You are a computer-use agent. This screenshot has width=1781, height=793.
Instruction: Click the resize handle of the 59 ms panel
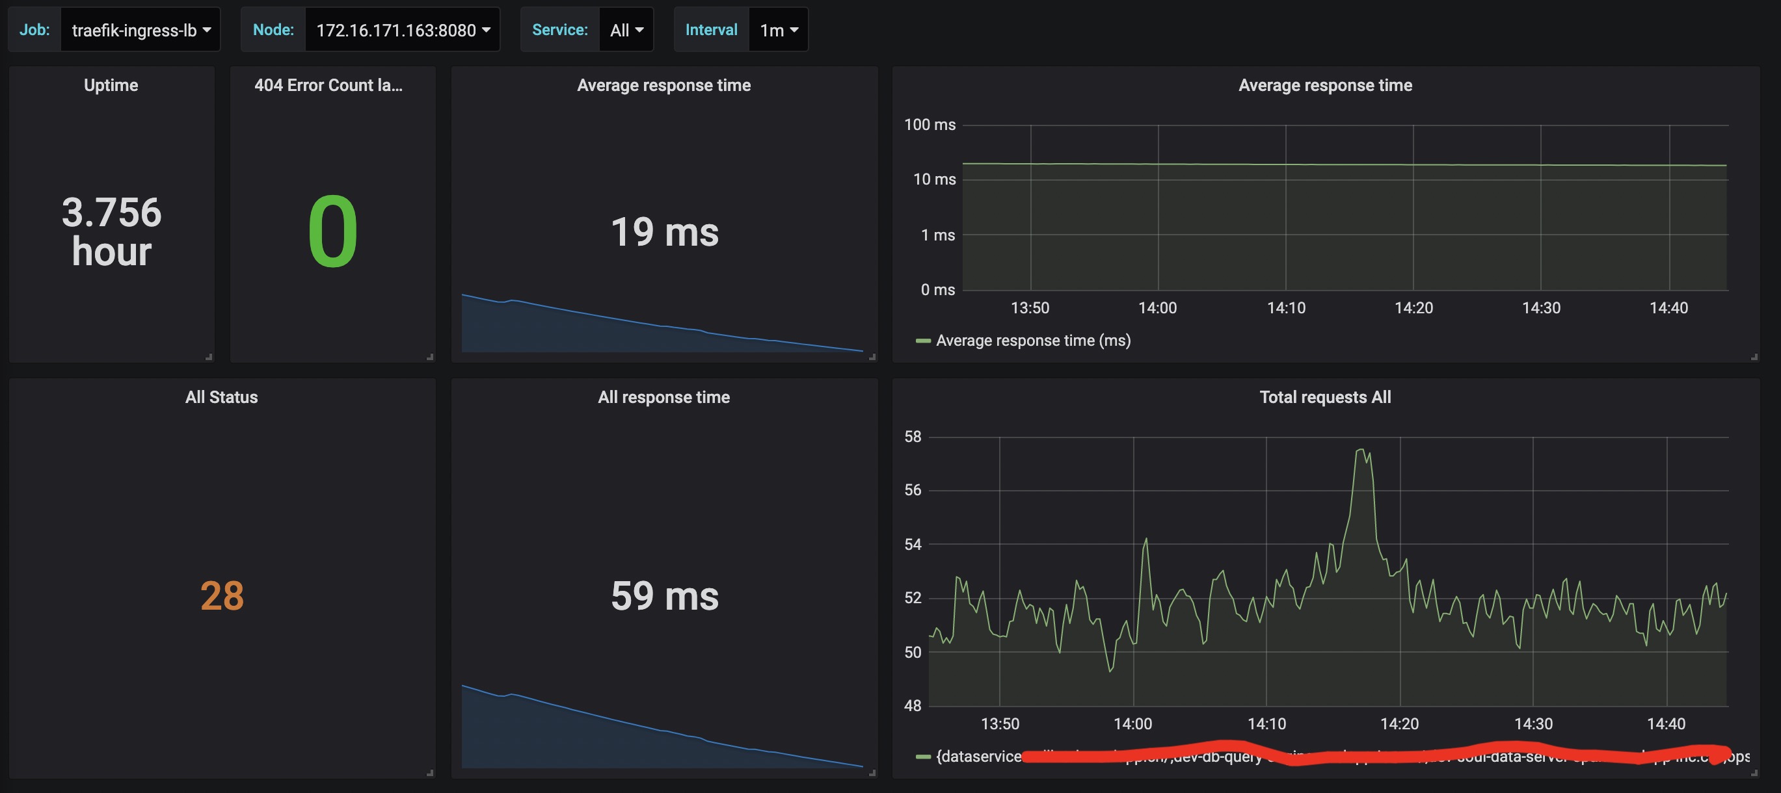(x=872, y=773)
